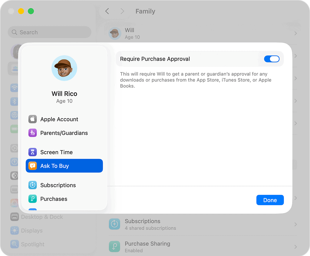Viewport: 310px width, 256px height.
Task: Expand the Purchase Sharing row chevron
Action: click(295, 247)
